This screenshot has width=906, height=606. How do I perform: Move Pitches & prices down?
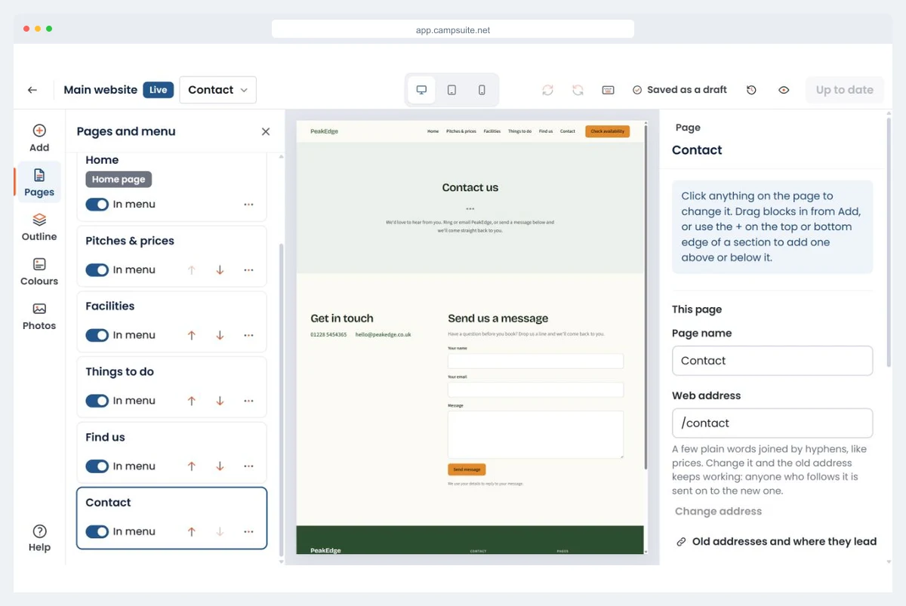coord(220,270)
